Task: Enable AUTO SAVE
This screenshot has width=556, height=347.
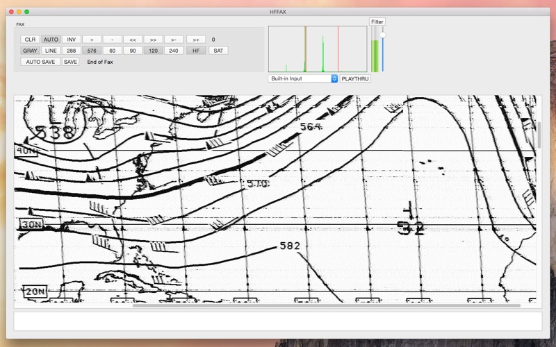Action: [40, 62]
